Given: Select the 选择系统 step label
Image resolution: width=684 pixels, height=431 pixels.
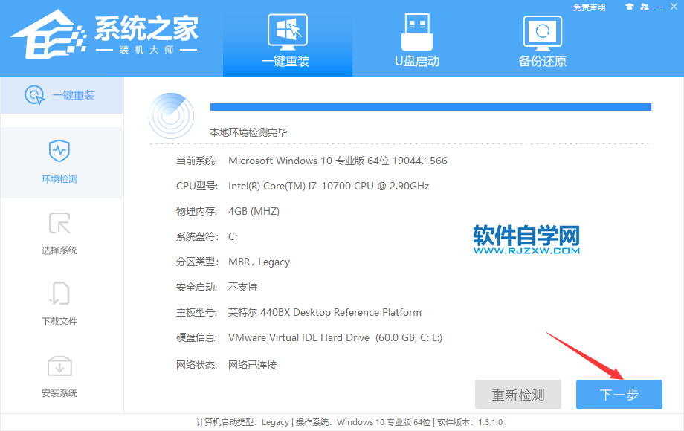Looking at the screenshot, I should (59, 250).
